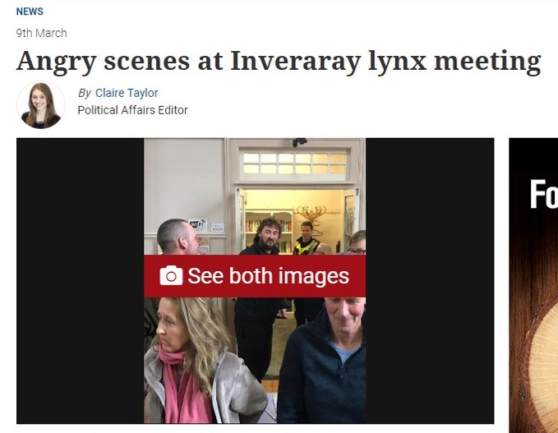Open the NEWS category link
This screenshot has height=433, width=558.
(x=30, y=12)
